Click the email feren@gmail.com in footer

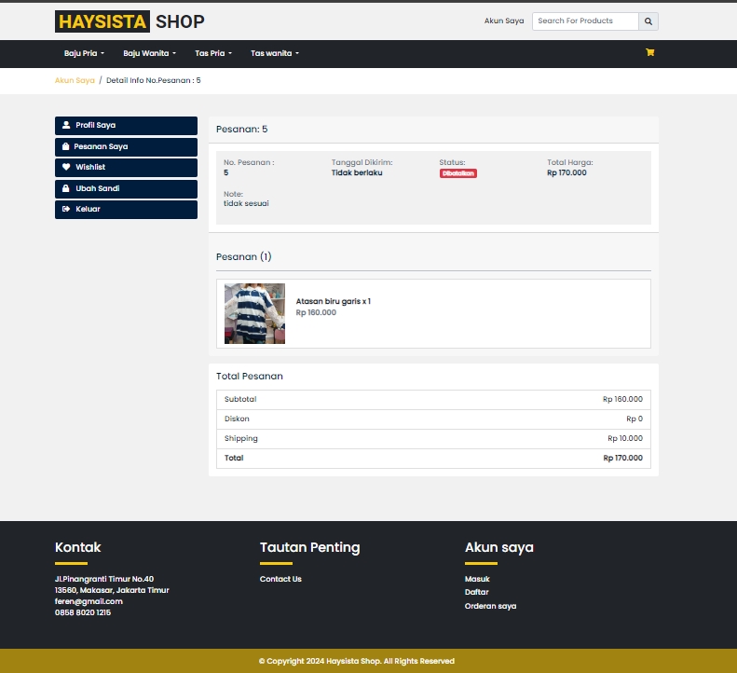[89, 601]
